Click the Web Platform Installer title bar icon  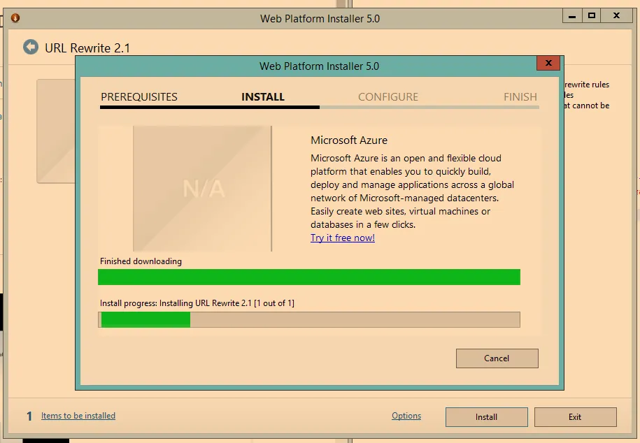point(15,18)
